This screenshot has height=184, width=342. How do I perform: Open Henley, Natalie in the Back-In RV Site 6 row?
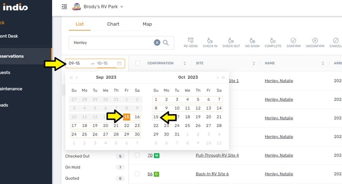point(279,174)
